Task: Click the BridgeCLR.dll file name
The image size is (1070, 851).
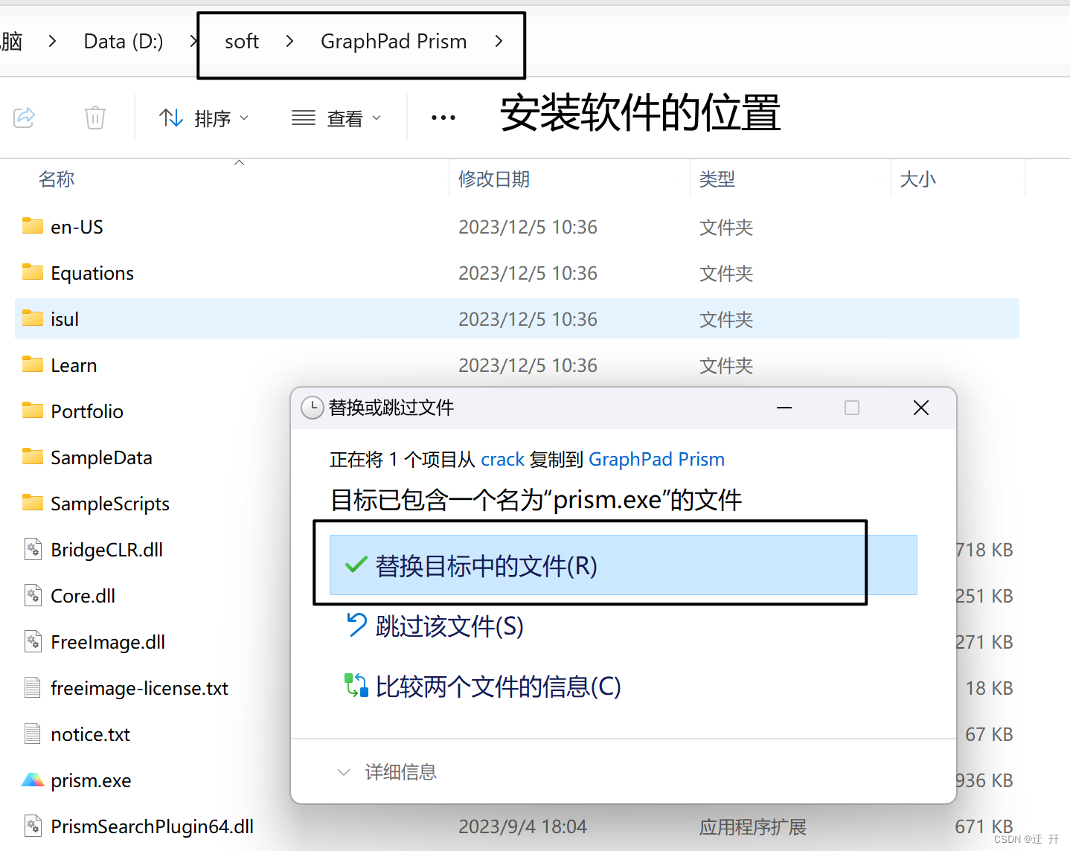Action: point(106,550)
